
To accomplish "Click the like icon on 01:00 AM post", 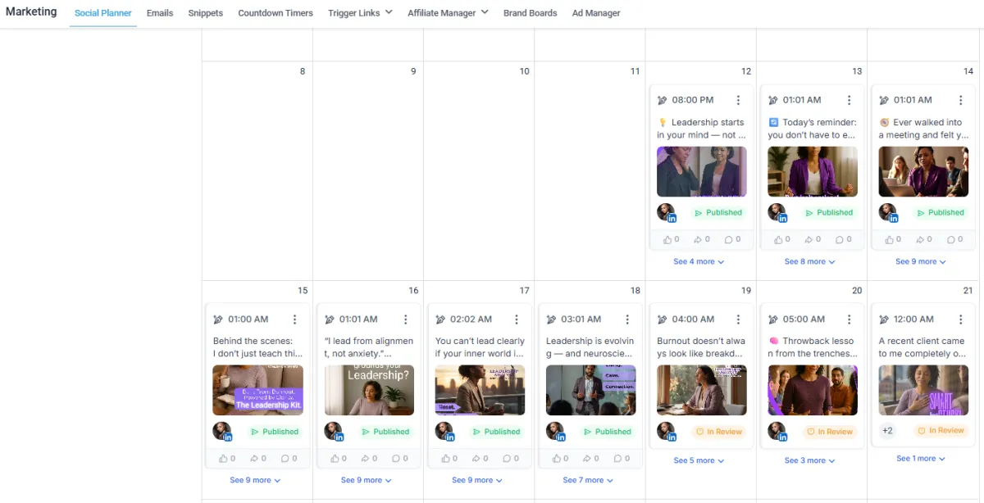I will pyautogui.click(x=223, y=459).
